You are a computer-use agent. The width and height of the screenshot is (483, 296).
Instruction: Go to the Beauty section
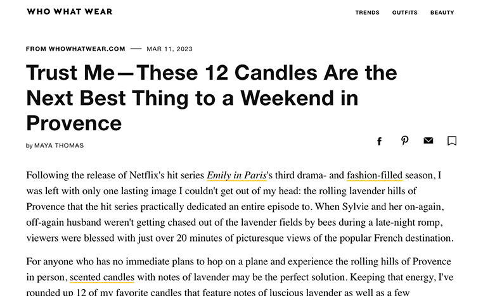coord(442,13)
